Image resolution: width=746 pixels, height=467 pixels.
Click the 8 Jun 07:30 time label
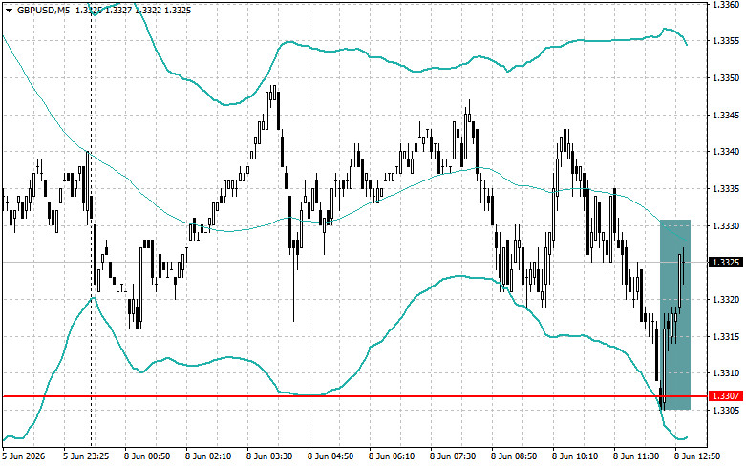tap(453, 456)
